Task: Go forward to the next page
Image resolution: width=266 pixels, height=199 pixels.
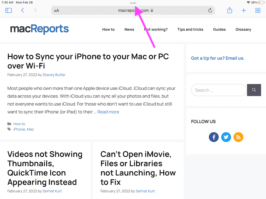Action: point(35,11)
